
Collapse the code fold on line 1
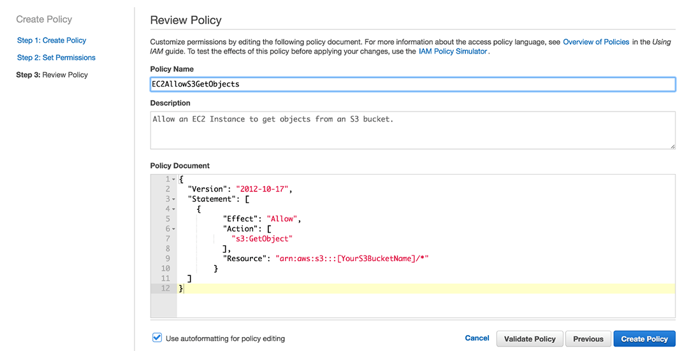point(173,180)
